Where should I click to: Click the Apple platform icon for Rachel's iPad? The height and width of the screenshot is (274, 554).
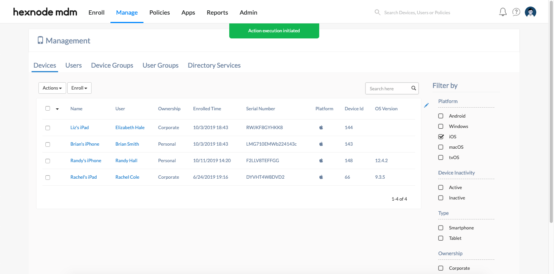321,177
